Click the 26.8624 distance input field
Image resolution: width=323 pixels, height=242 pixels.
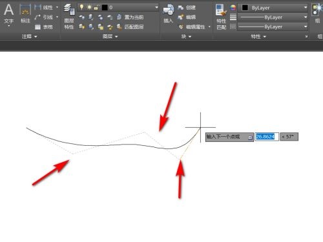point(267,137)
